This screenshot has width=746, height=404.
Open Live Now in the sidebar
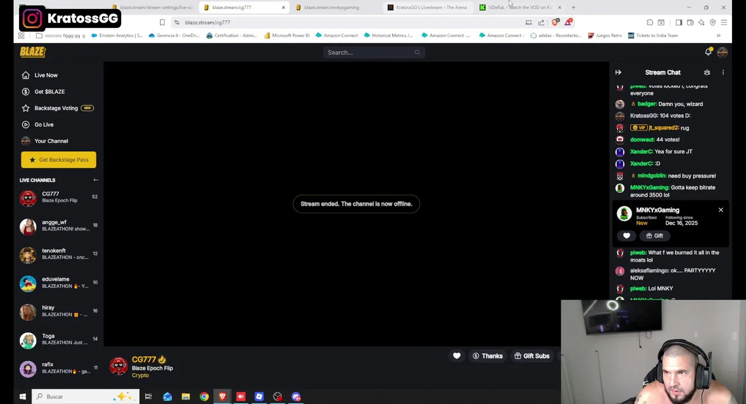click(40, 75)
